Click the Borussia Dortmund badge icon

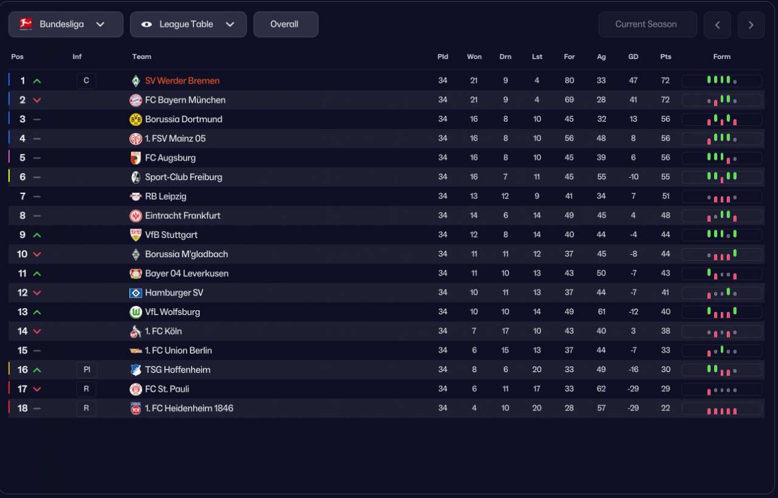point(136,119)
